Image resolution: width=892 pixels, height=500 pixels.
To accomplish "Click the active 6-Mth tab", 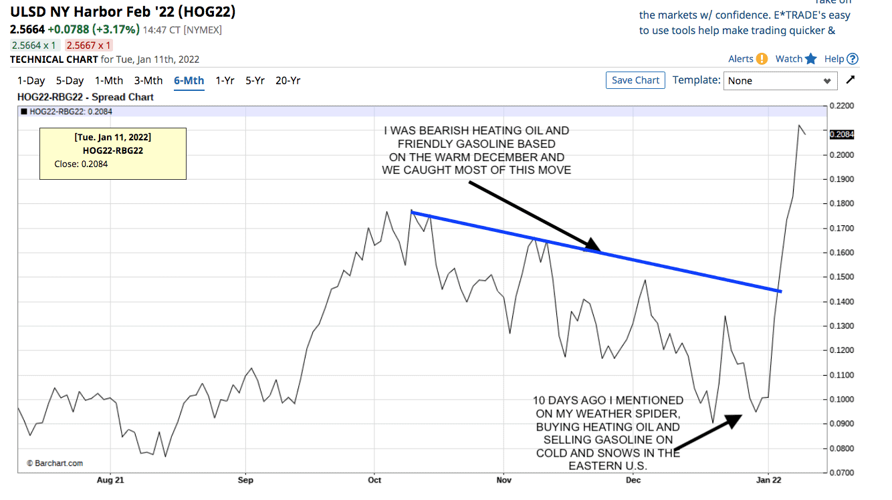I will pos(189,80).
